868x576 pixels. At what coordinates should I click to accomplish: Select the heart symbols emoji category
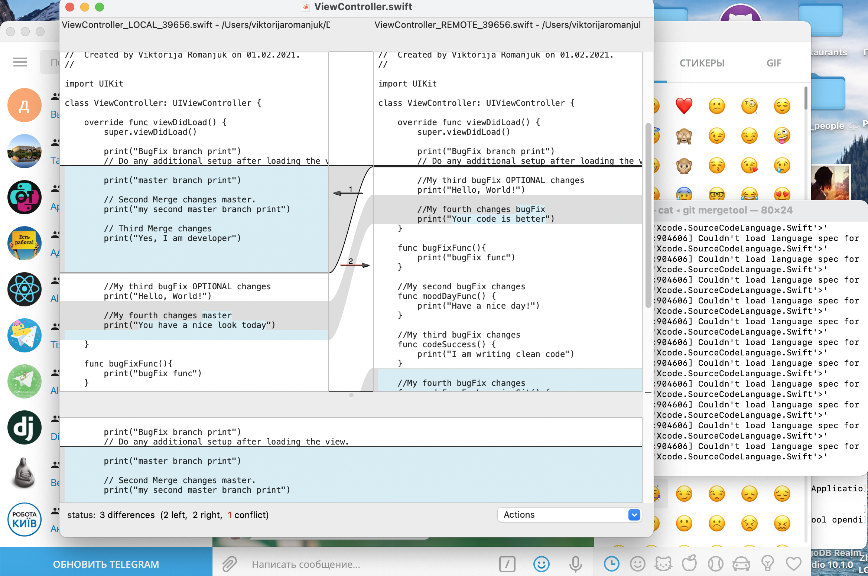793,564
